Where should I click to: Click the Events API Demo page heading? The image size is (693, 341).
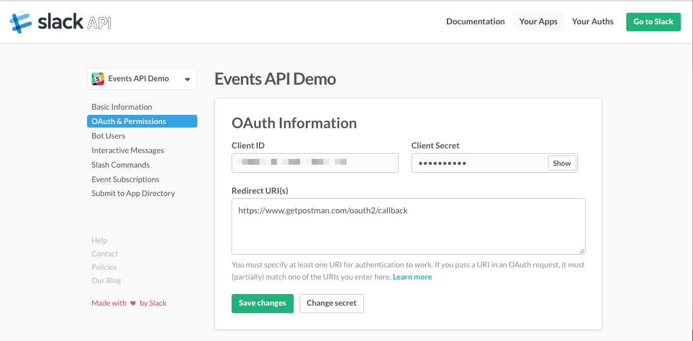(275, 79)
